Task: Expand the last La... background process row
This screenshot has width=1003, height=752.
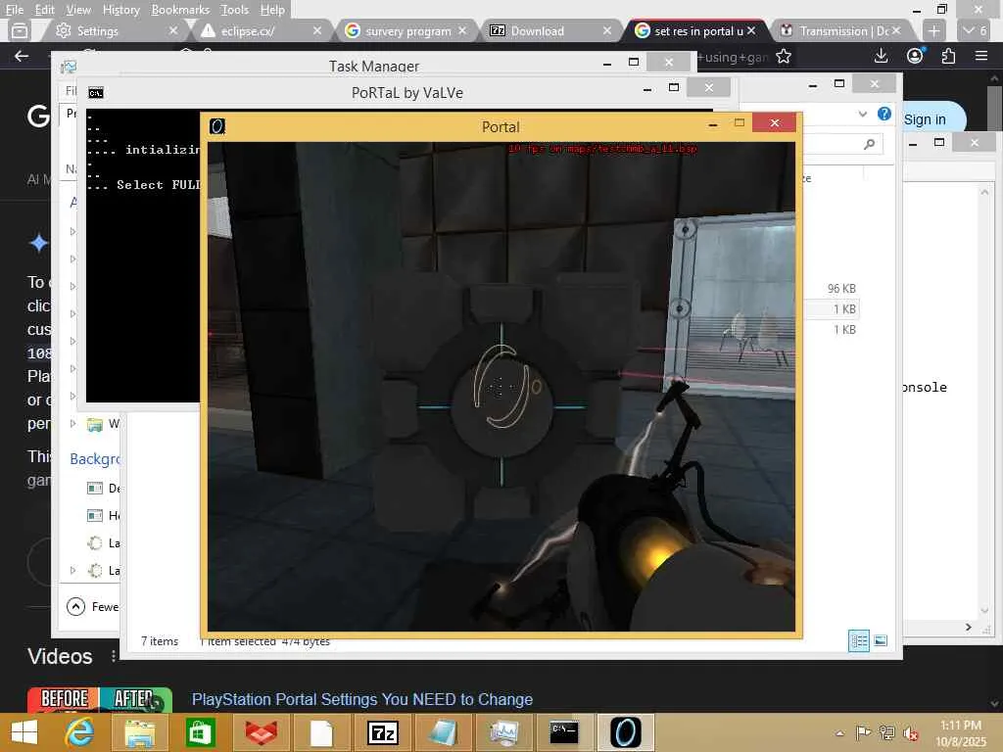Action: pyautogui.click(x=72, y=570)
